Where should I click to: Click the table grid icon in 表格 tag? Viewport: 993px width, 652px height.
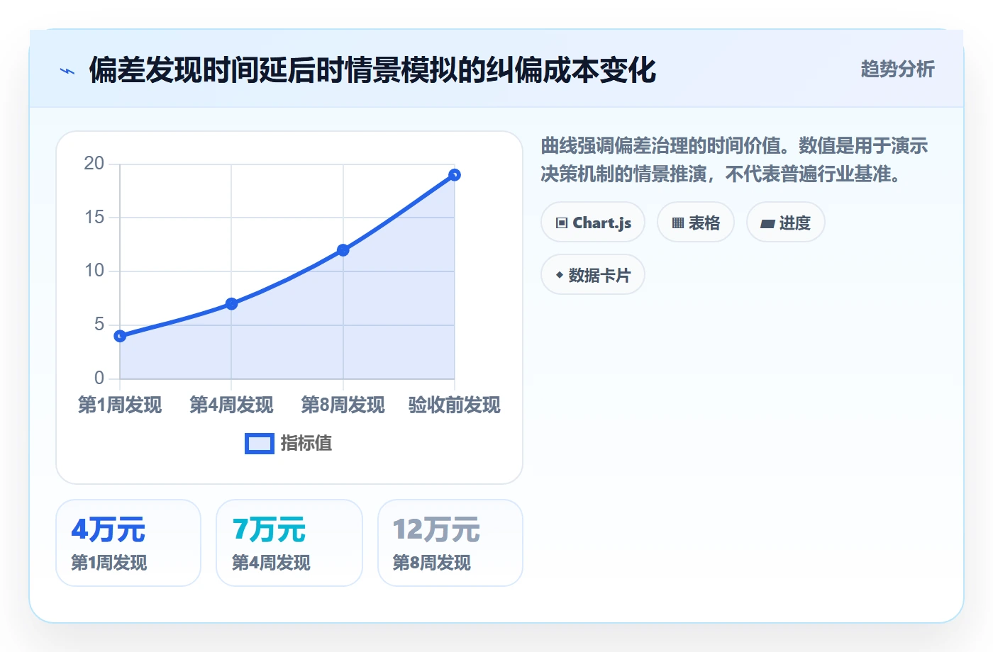pyautogui.click(x=678, y=223)
